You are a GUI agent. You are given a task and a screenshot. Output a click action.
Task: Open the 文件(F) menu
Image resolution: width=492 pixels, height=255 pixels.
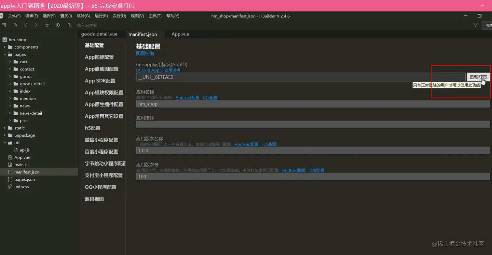point(14,16)
